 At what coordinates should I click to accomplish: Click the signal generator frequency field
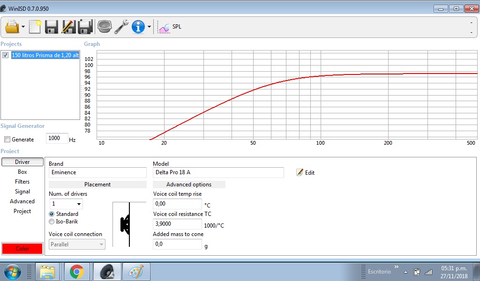point(57,138)
